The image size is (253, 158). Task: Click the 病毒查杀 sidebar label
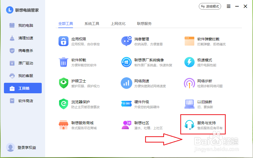tap(26, 51)
